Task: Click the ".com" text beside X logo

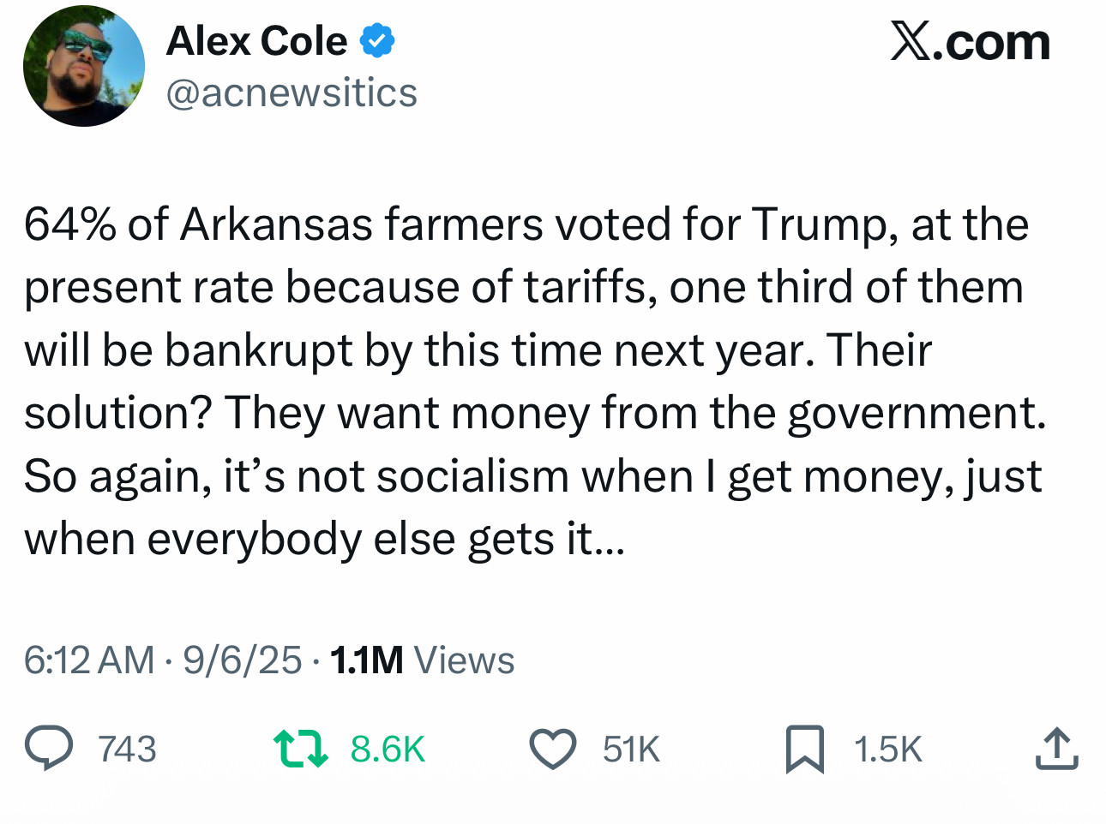Action: tap(992, 43)
